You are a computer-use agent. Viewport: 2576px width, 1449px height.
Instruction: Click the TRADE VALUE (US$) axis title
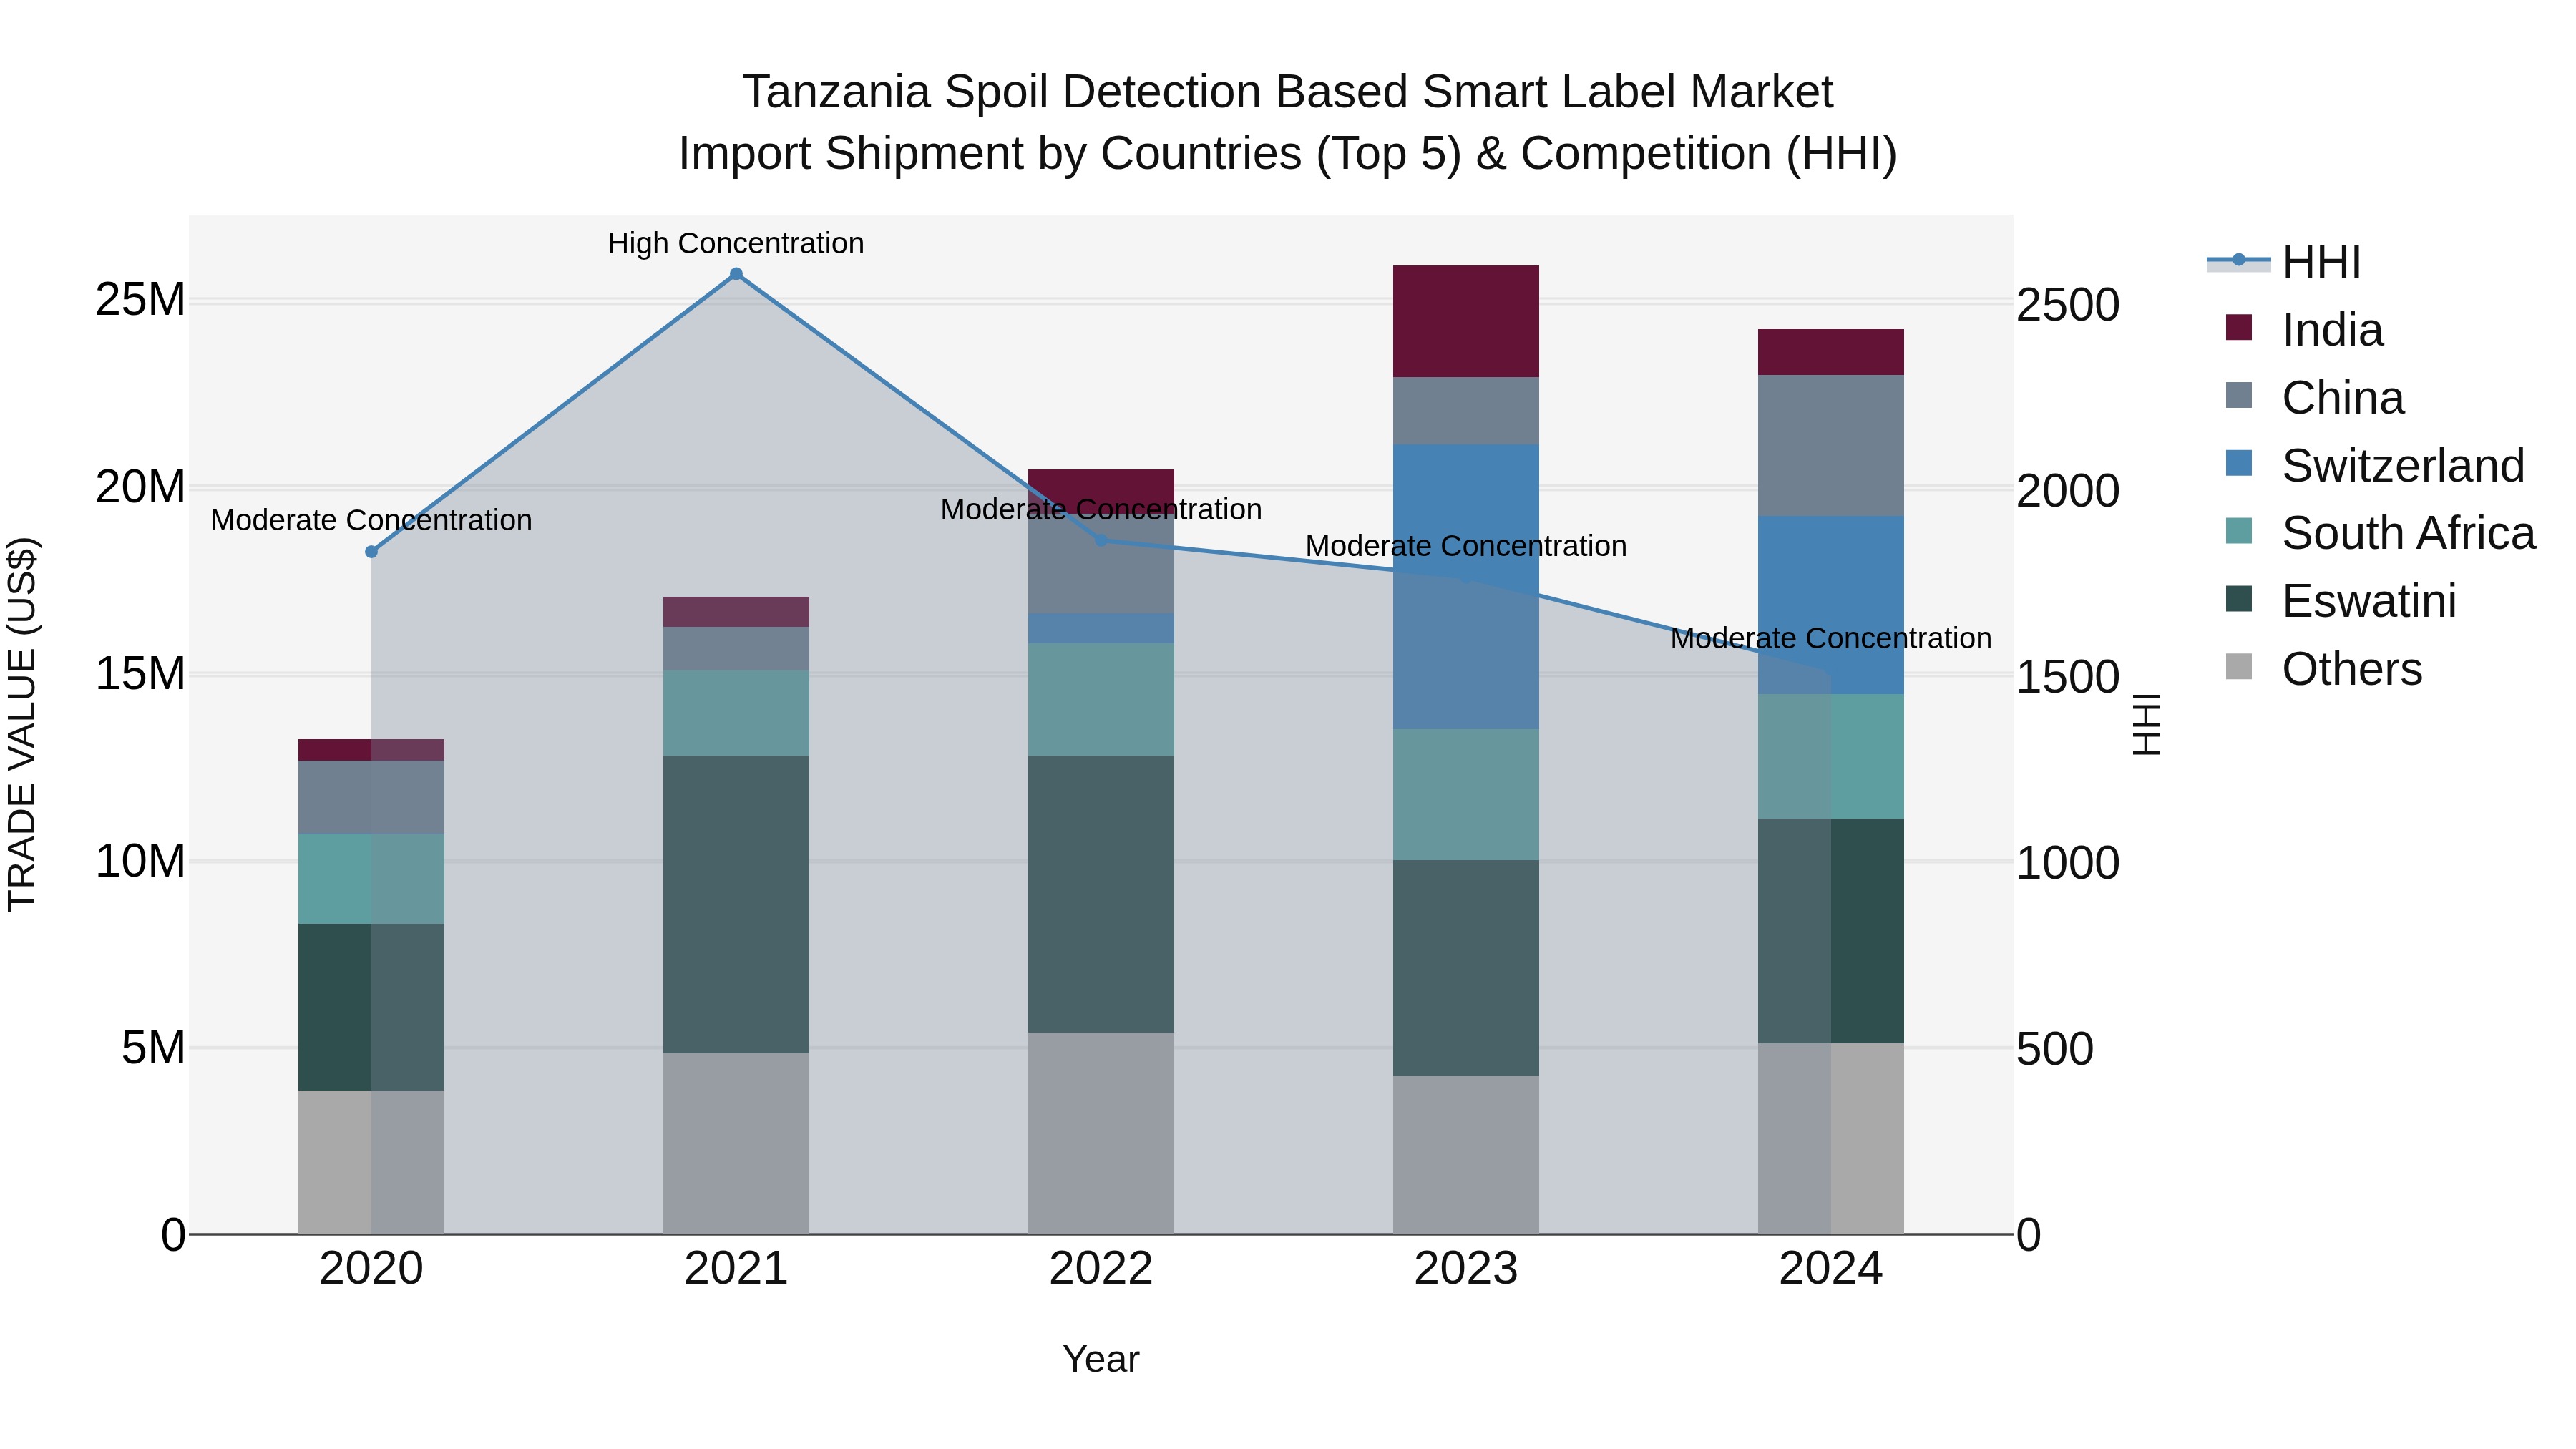(x=22, y=724)
